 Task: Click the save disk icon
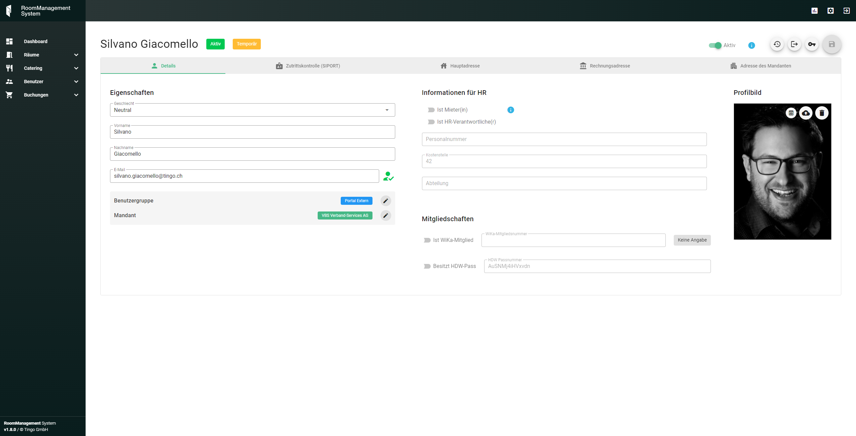coord(832,44)
